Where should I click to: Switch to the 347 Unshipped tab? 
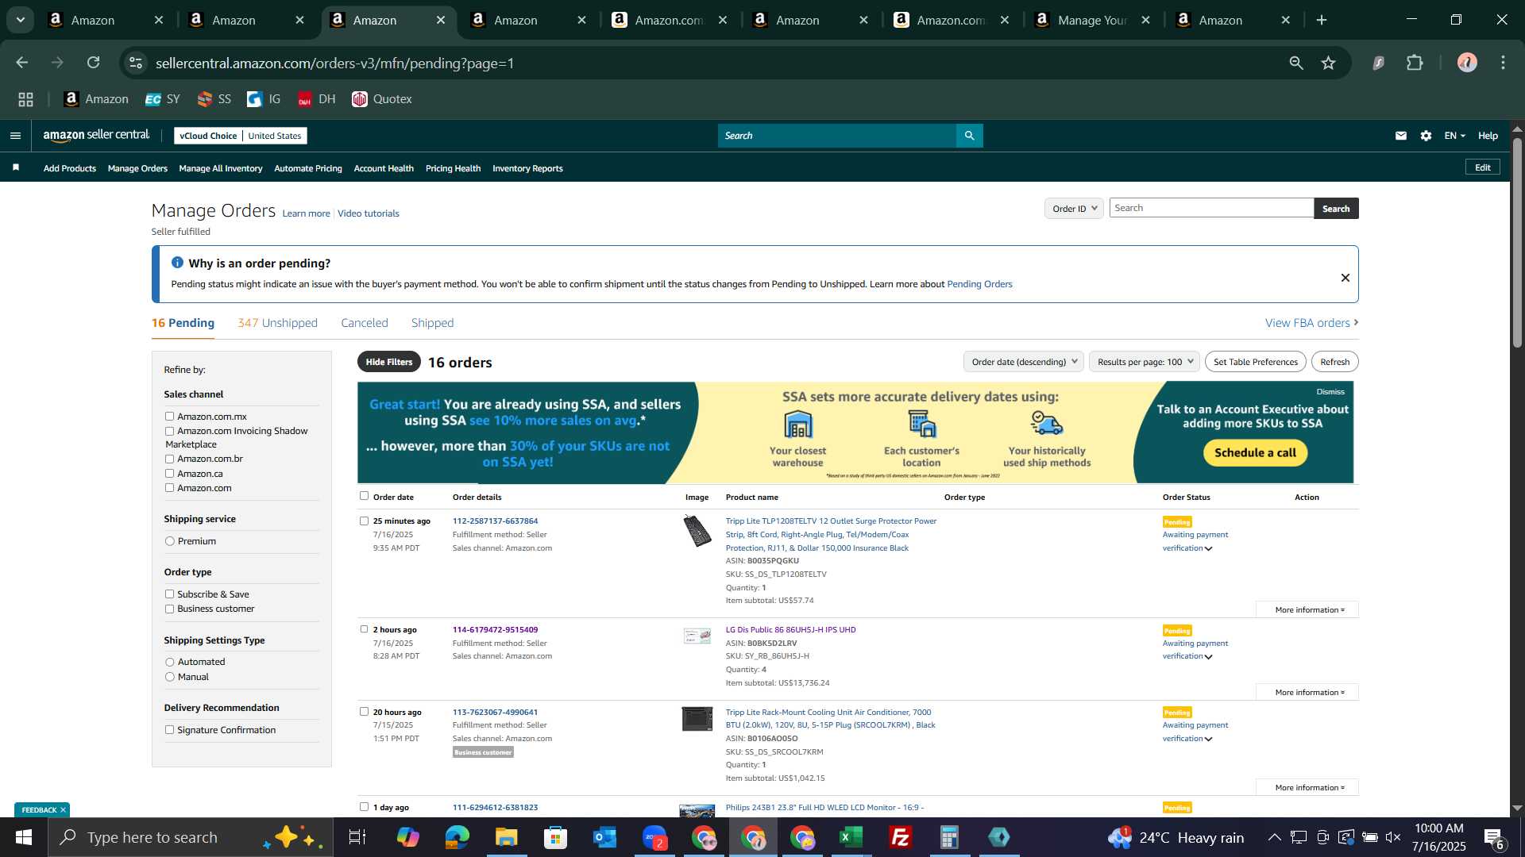(277, 323)
